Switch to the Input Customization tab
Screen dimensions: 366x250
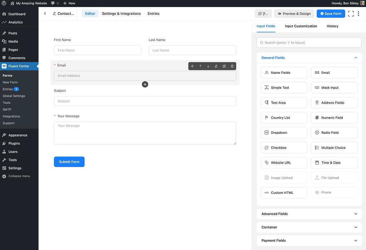coord(301,26)
